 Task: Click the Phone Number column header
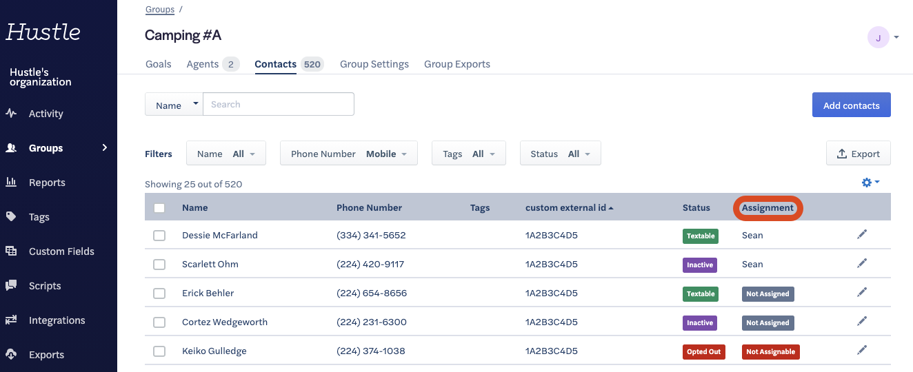tap(370, 207)
